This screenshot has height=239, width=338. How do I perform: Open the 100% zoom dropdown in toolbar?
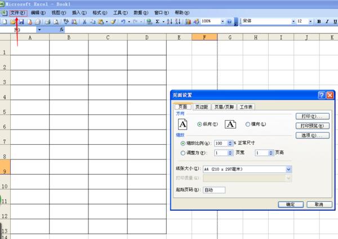pos(221,21)
